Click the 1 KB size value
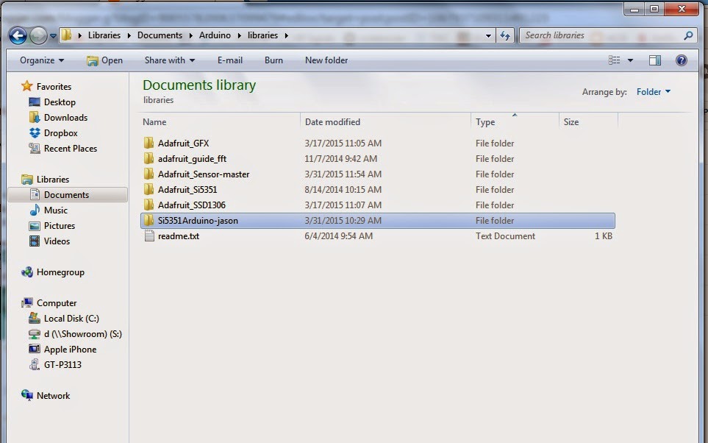The image size is (708, 443). point(604,236)
